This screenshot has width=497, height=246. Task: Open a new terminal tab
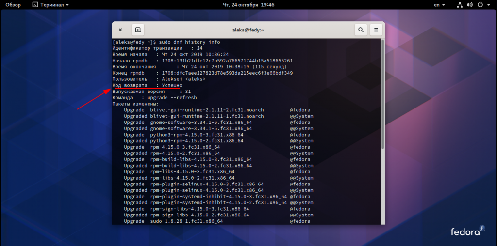tap(138, 30)
